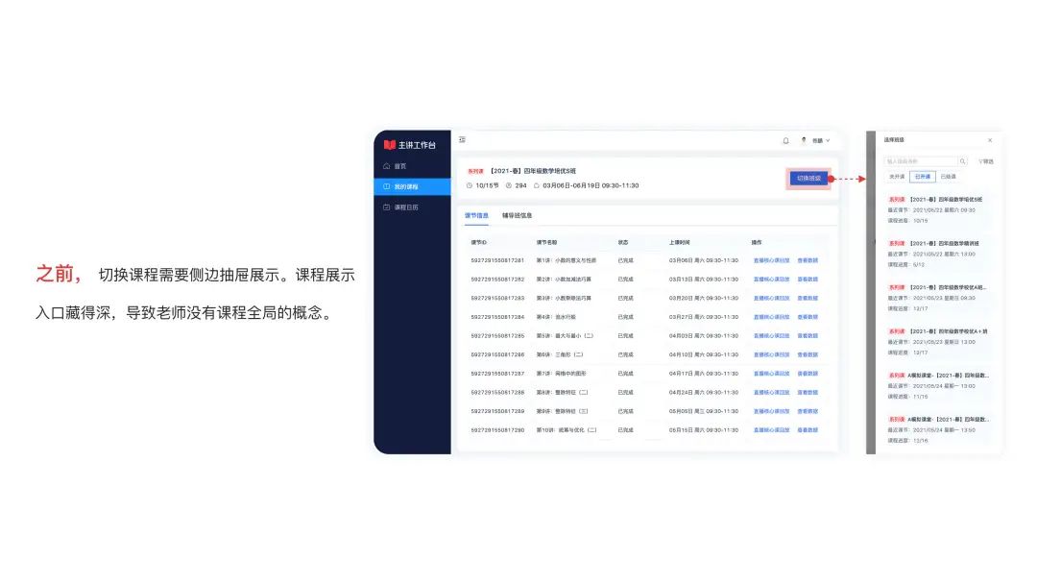The width and height of the screenshot is (1037, 584).
Task: Click the 上课时间 column header
Action: click(679, 242)
